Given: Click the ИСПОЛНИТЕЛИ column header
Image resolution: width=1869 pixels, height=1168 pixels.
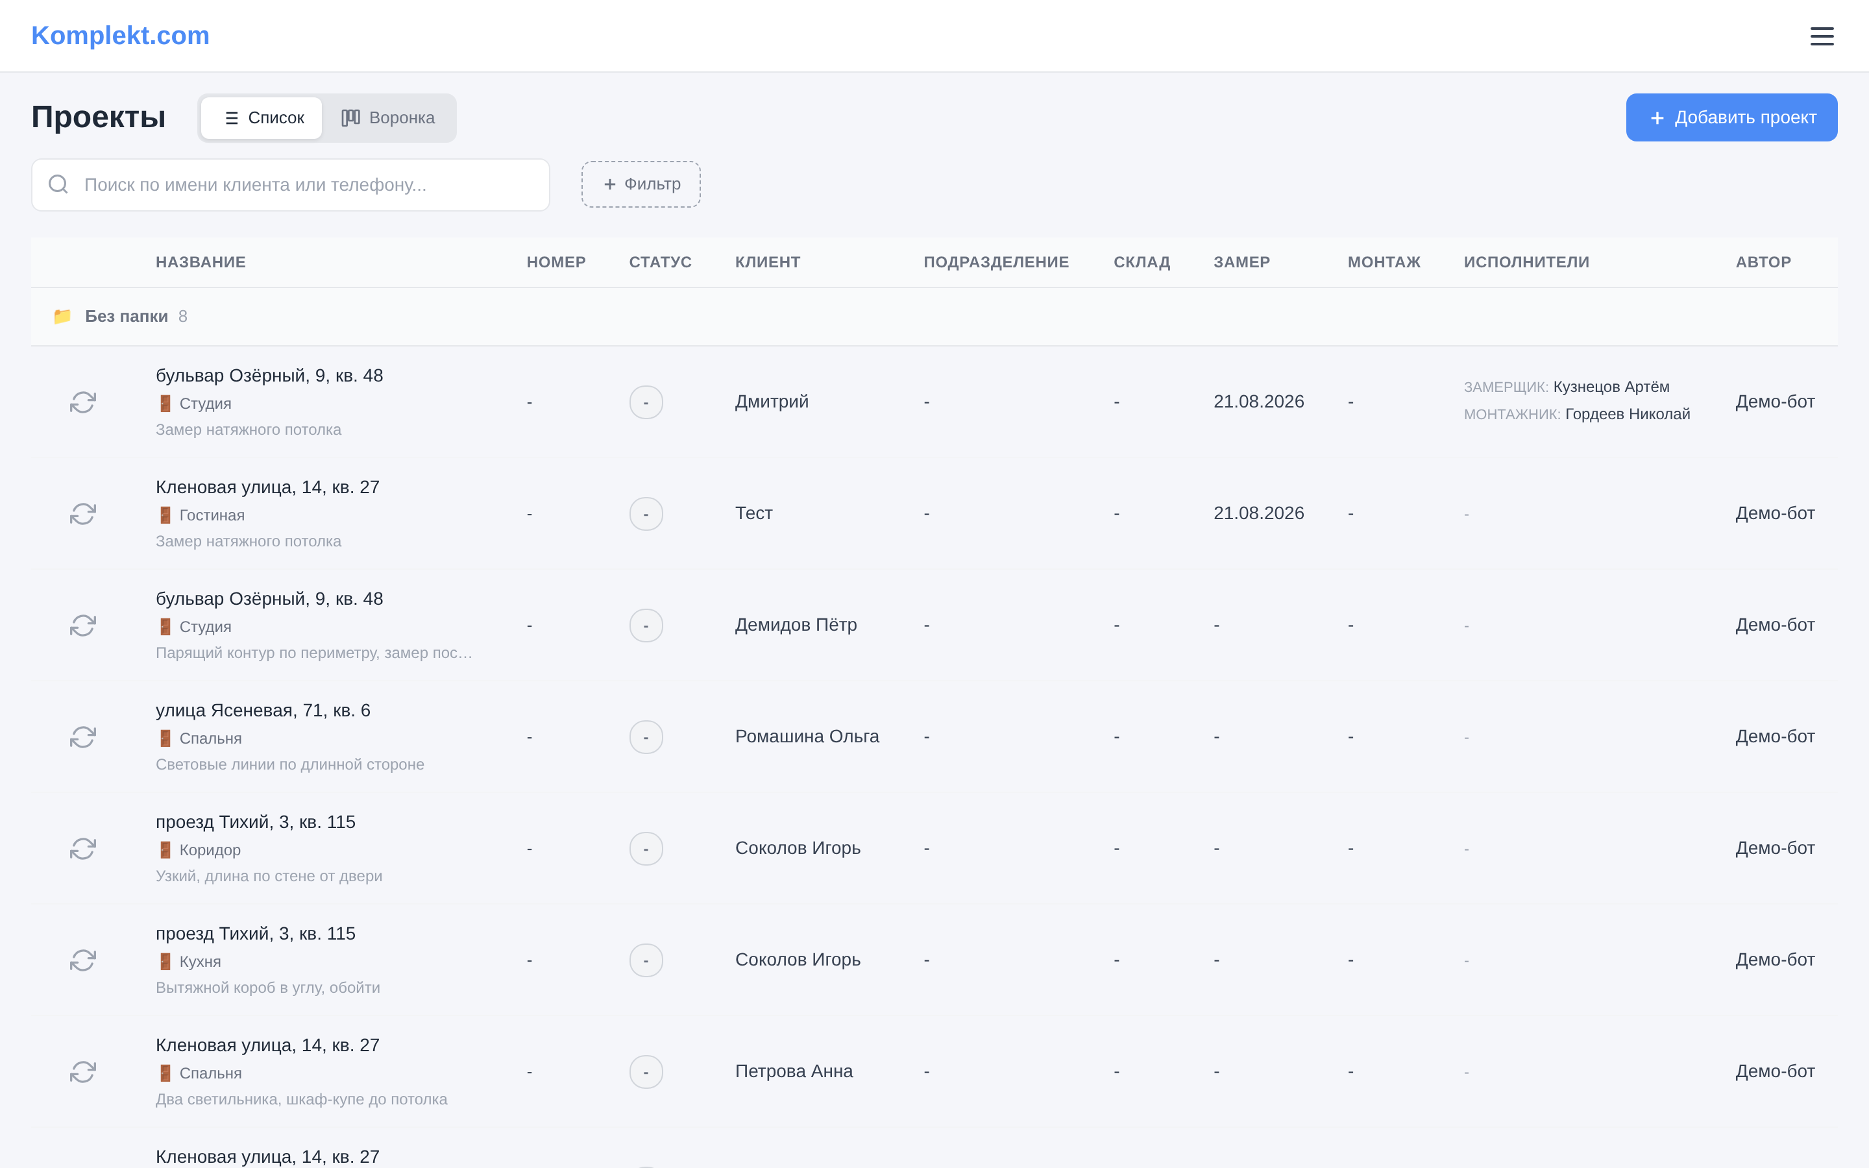Looking at the screenshot, I should click(1526, 262).
